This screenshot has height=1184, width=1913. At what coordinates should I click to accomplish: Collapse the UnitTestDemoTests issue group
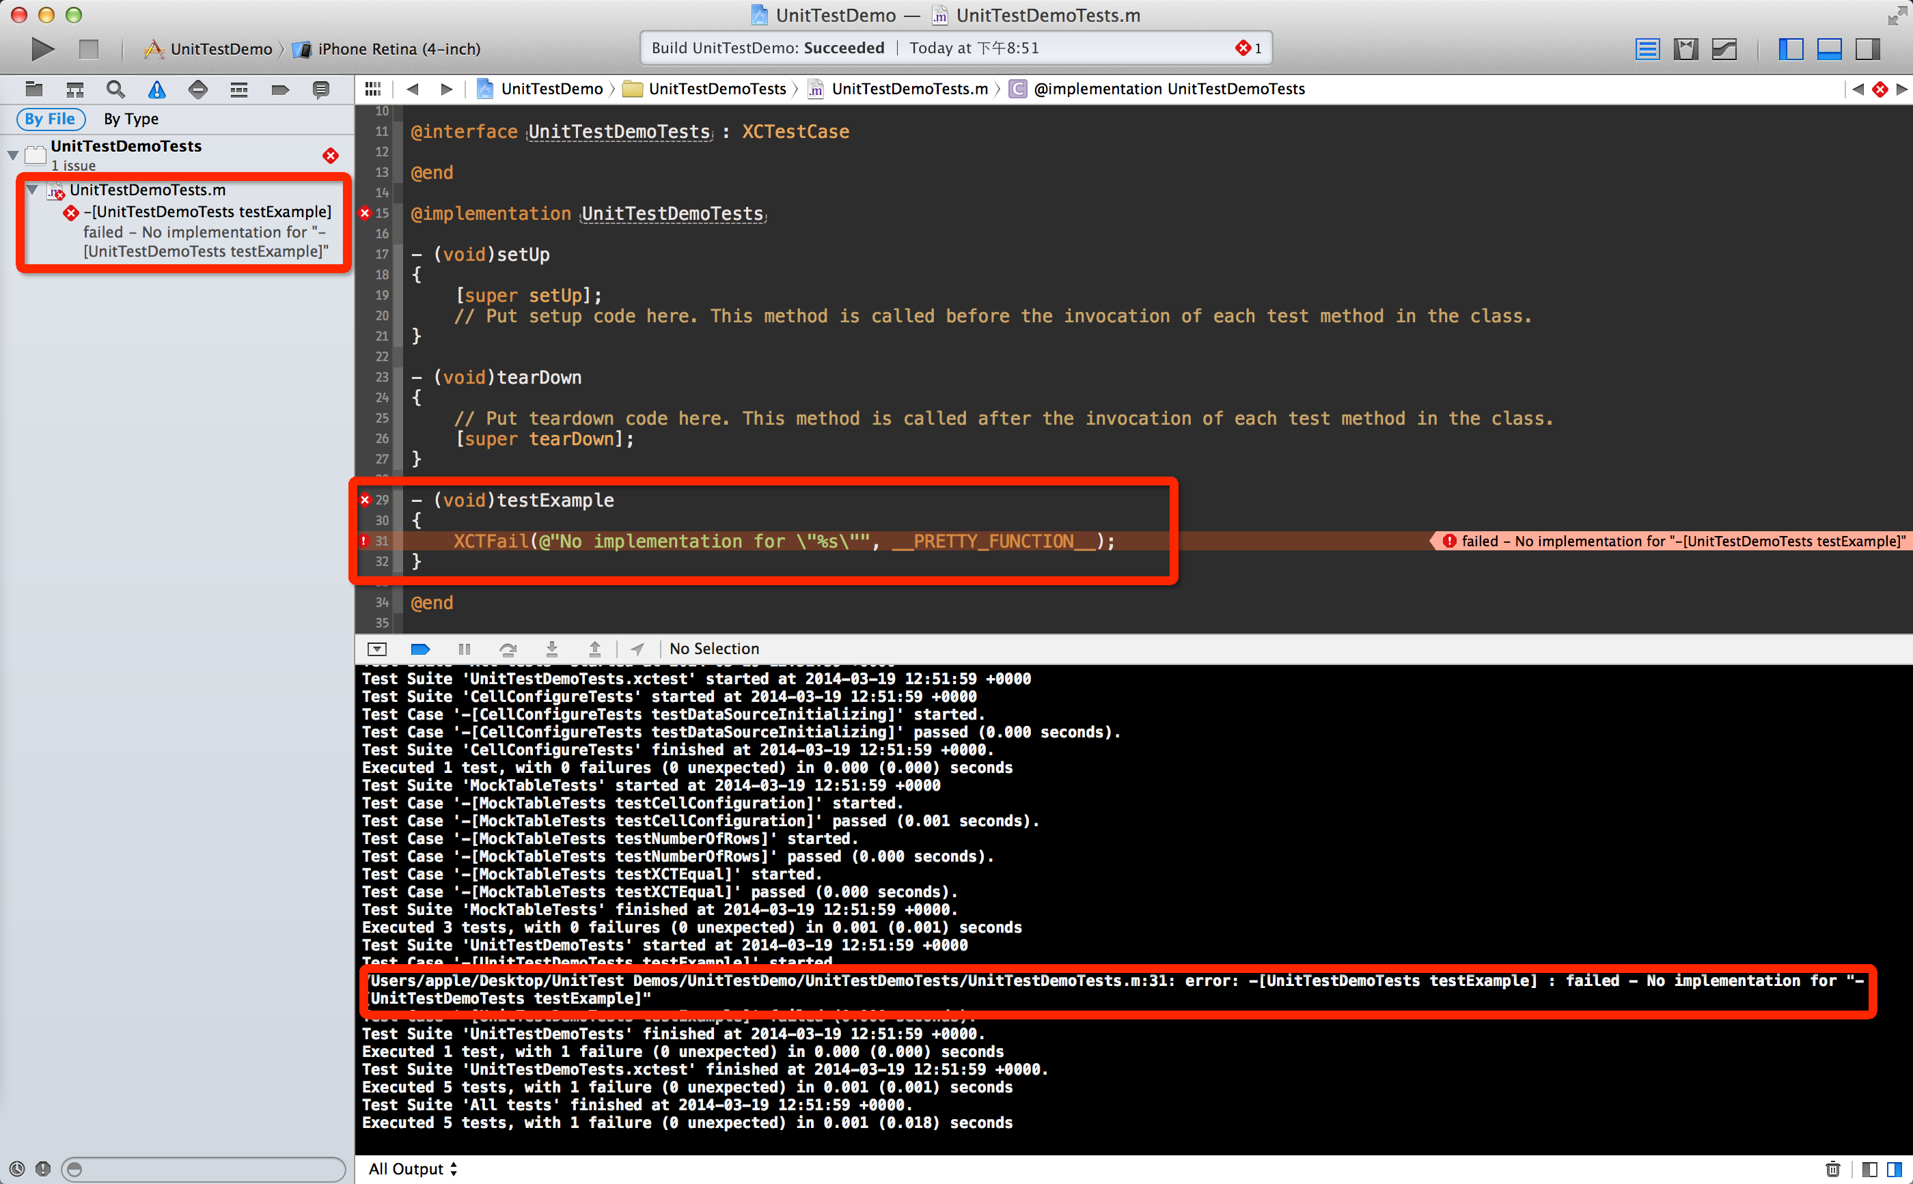[13, 155]
